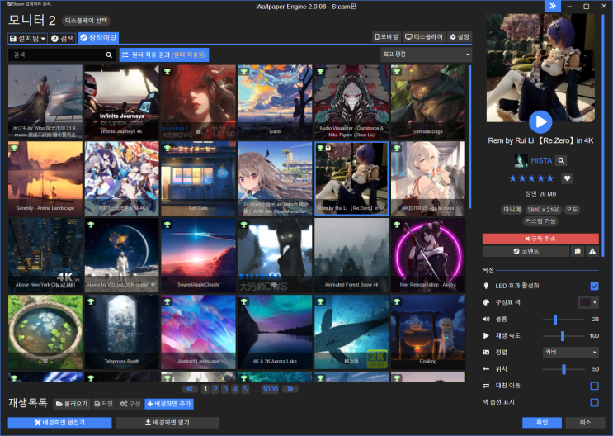Open the 정렬 커버 dropdown
Image resolution: width=613 pixels, height=436 pixels.
click(x=571, y=353)
